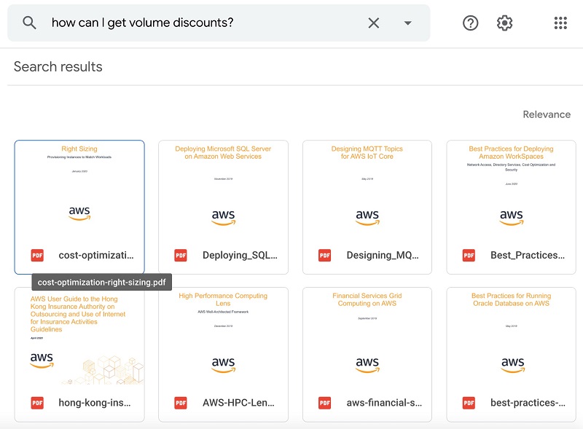
Task: Open the Google apps grid launcher
Action: click(560, 23)
